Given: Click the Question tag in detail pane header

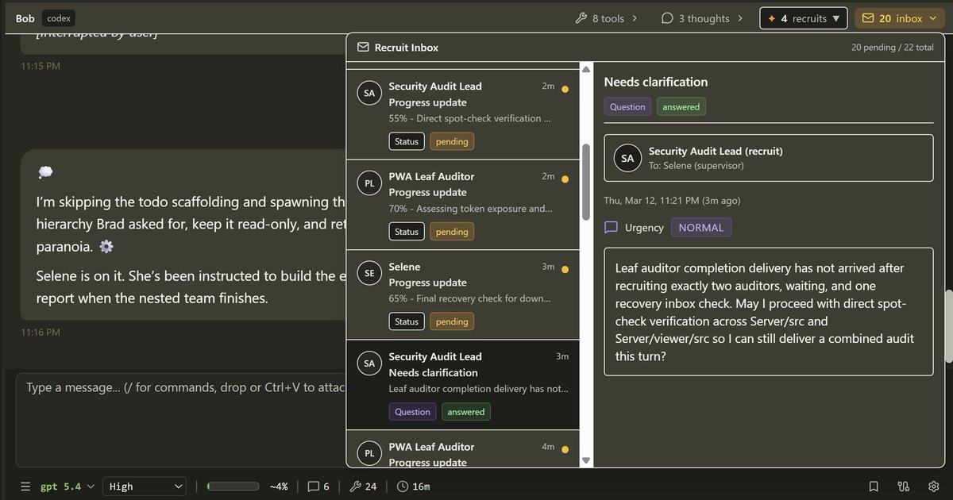Looking at the screenshot, I should click(627, 106).
